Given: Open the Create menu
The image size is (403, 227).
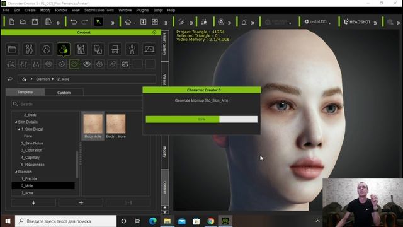Looking at the screenshot, I should [x=30, y=10].
